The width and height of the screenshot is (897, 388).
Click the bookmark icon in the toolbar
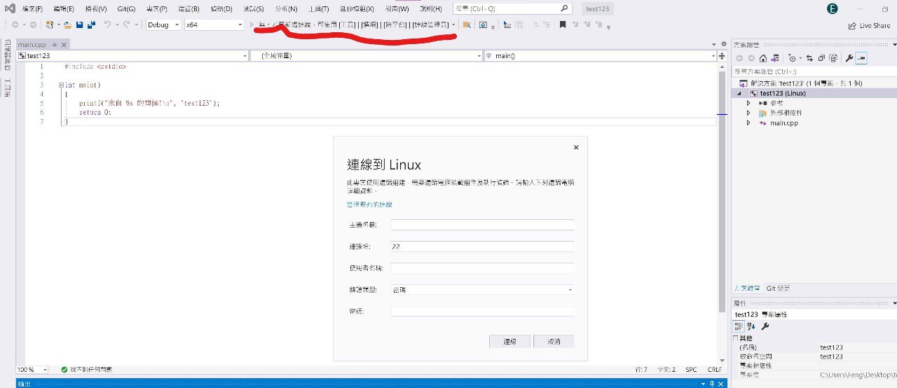point(562,25)
